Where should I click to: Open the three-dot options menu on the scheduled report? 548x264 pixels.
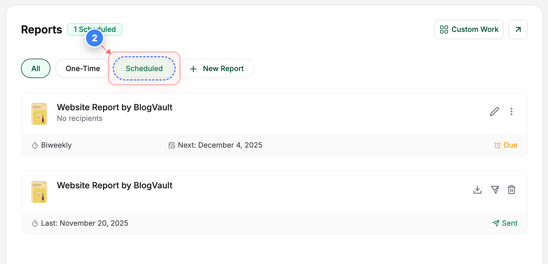coord(512,111)
